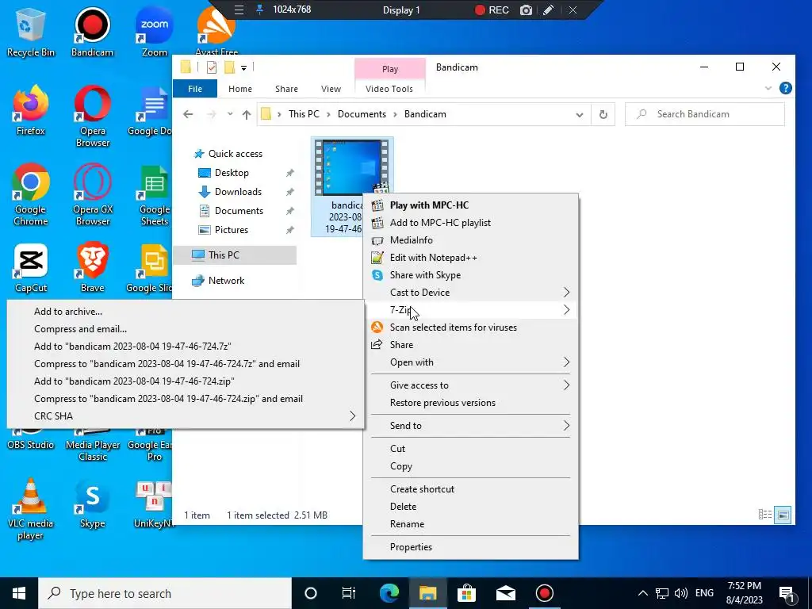Open Microsoft Store from the taskbar
Viewport: 812px width, 609px height.
[x=466, y=593]
